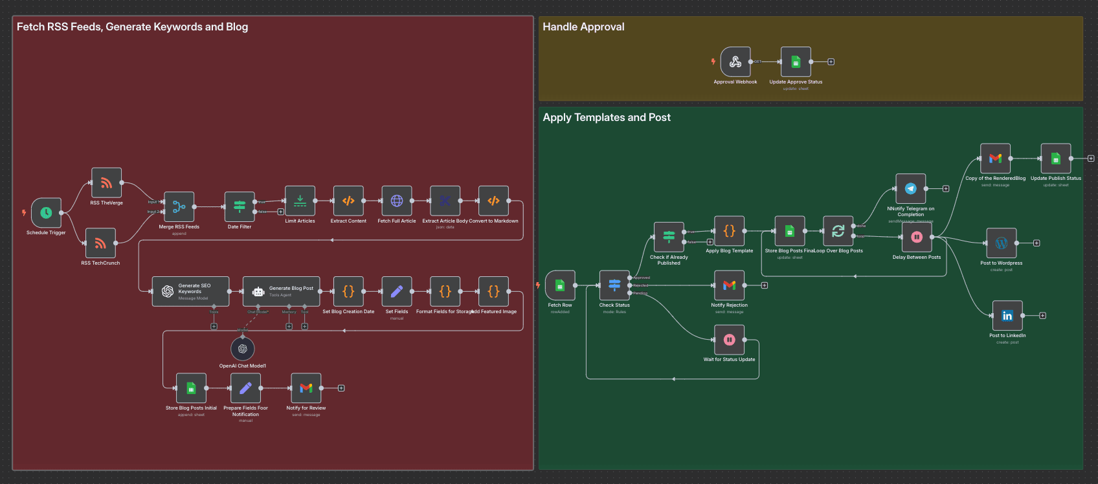
Task: Click plus connector after Notify for Review
Action: [341, 388]
